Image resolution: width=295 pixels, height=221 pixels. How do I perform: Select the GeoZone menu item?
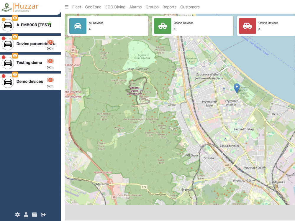[93, 7]
